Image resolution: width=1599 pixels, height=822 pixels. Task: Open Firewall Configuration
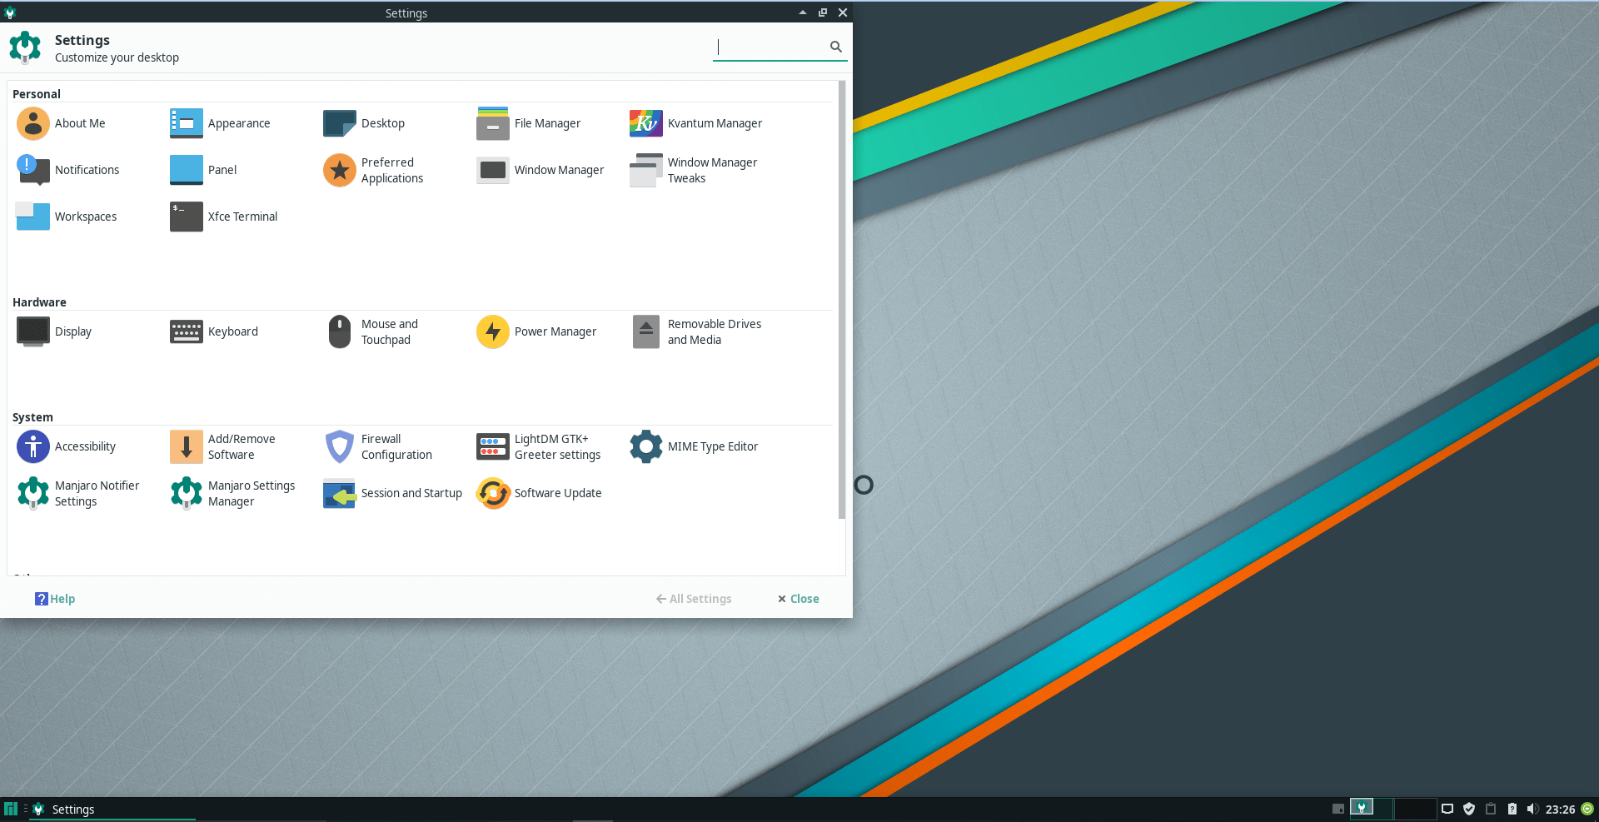pos(378,446)
